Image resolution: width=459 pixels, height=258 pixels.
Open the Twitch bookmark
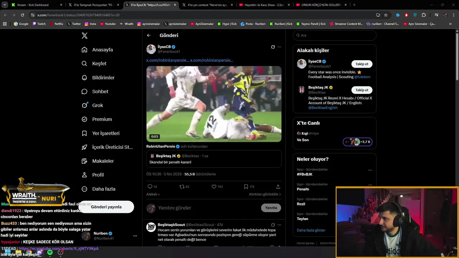coord(39,24)
